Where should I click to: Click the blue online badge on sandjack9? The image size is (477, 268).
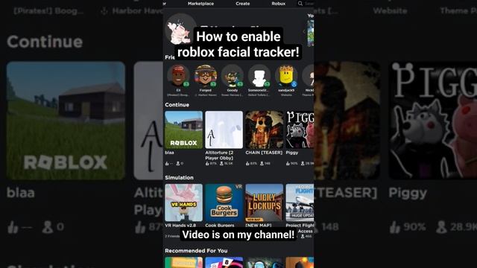click(x=294, y=84)
